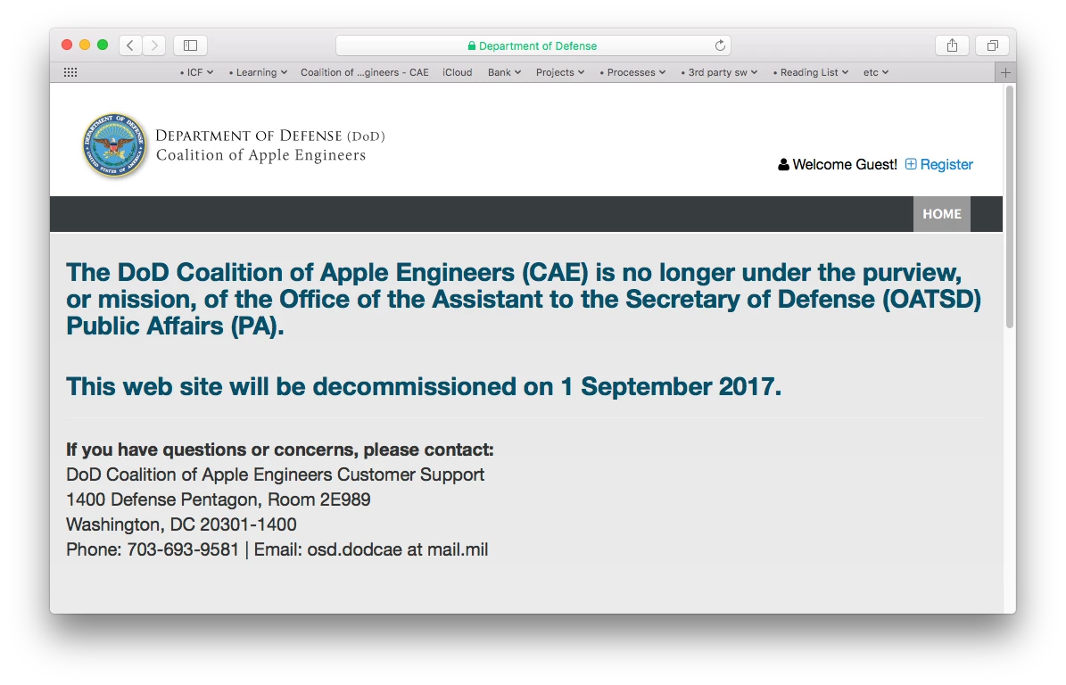
Task: Click the Department of Defense (DoD) site title
Action: 270,136
